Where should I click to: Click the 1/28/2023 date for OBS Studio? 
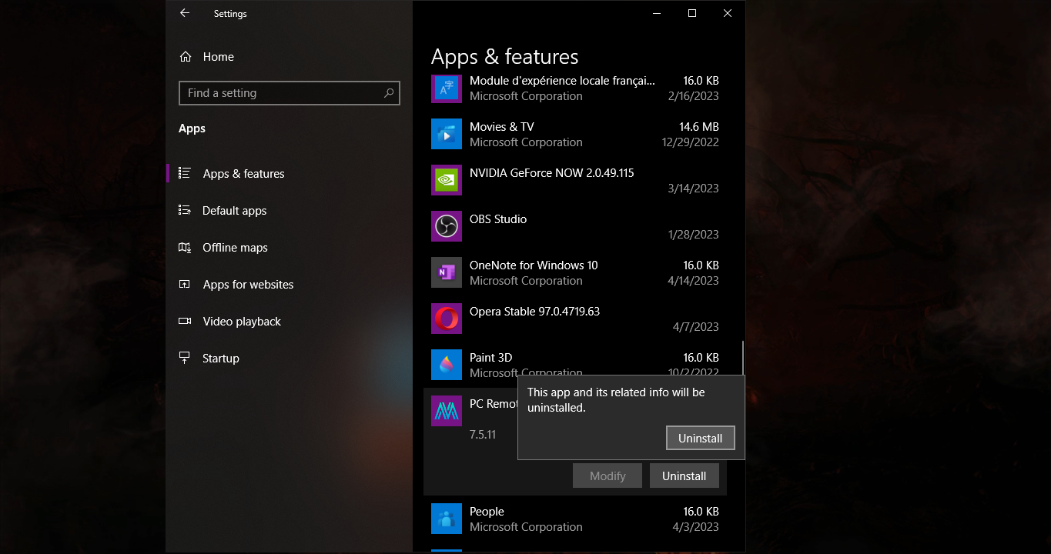[693, 235]
